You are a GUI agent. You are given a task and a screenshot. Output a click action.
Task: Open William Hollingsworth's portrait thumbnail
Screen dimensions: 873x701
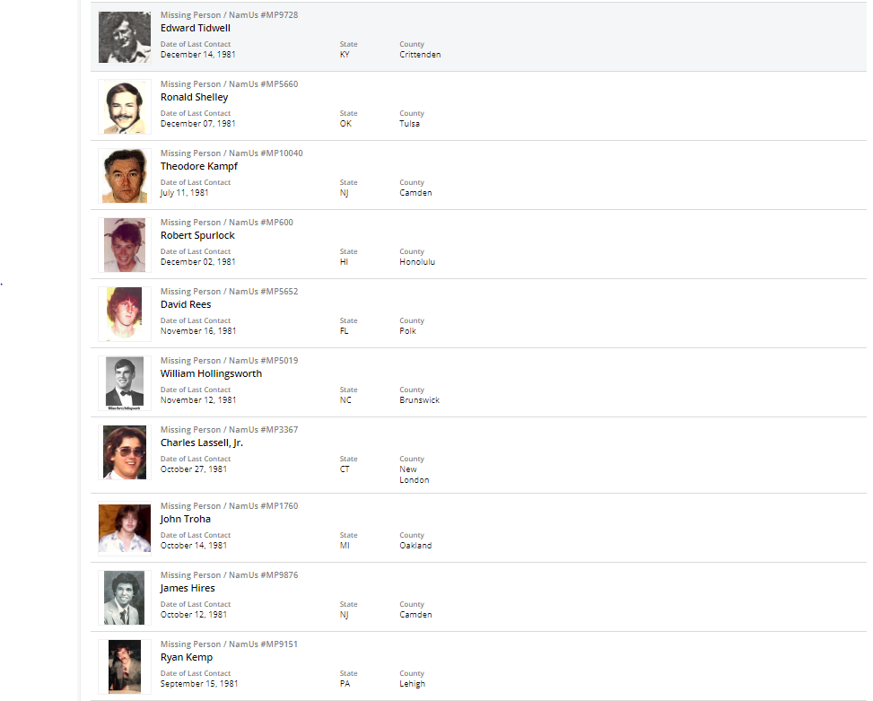pyautogui.click(x=124, y=383)
